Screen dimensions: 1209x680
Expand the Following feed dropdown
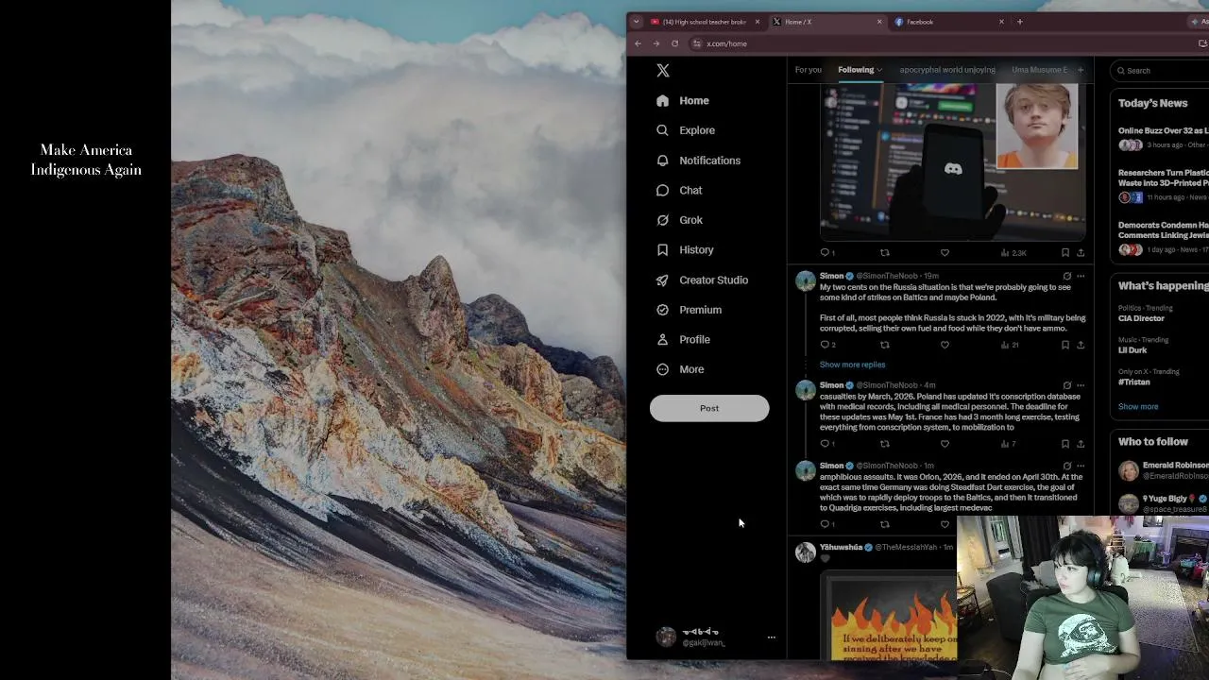pos(879,70)
